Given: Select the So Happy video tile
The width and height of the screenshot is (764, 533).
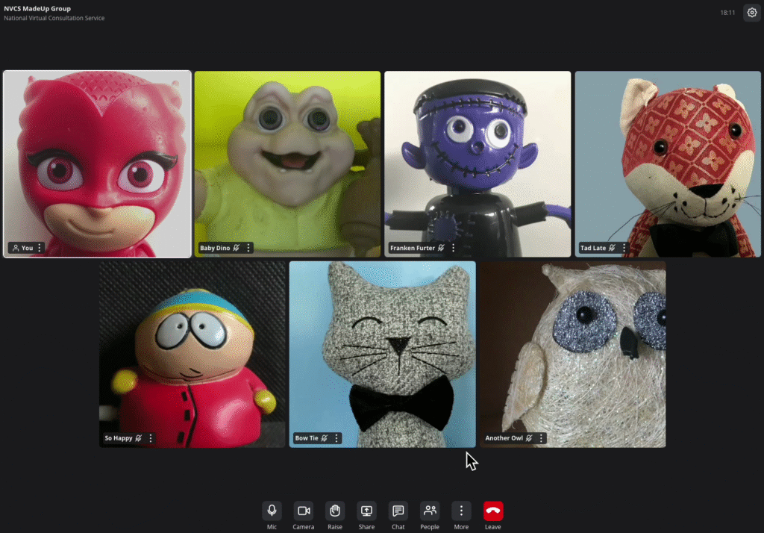Looking at the screenshot, I should (x=192, y=355).
